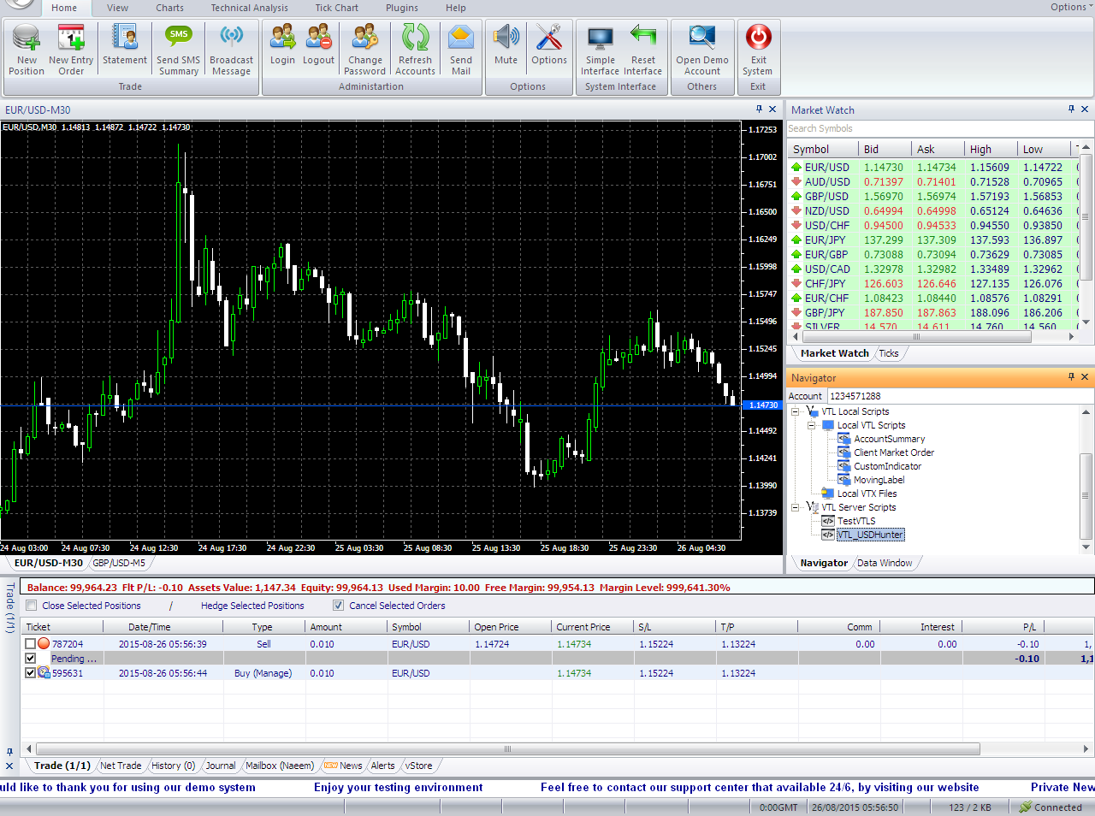Switch to GBP/USD-M5 chart tab

[119, 563]
